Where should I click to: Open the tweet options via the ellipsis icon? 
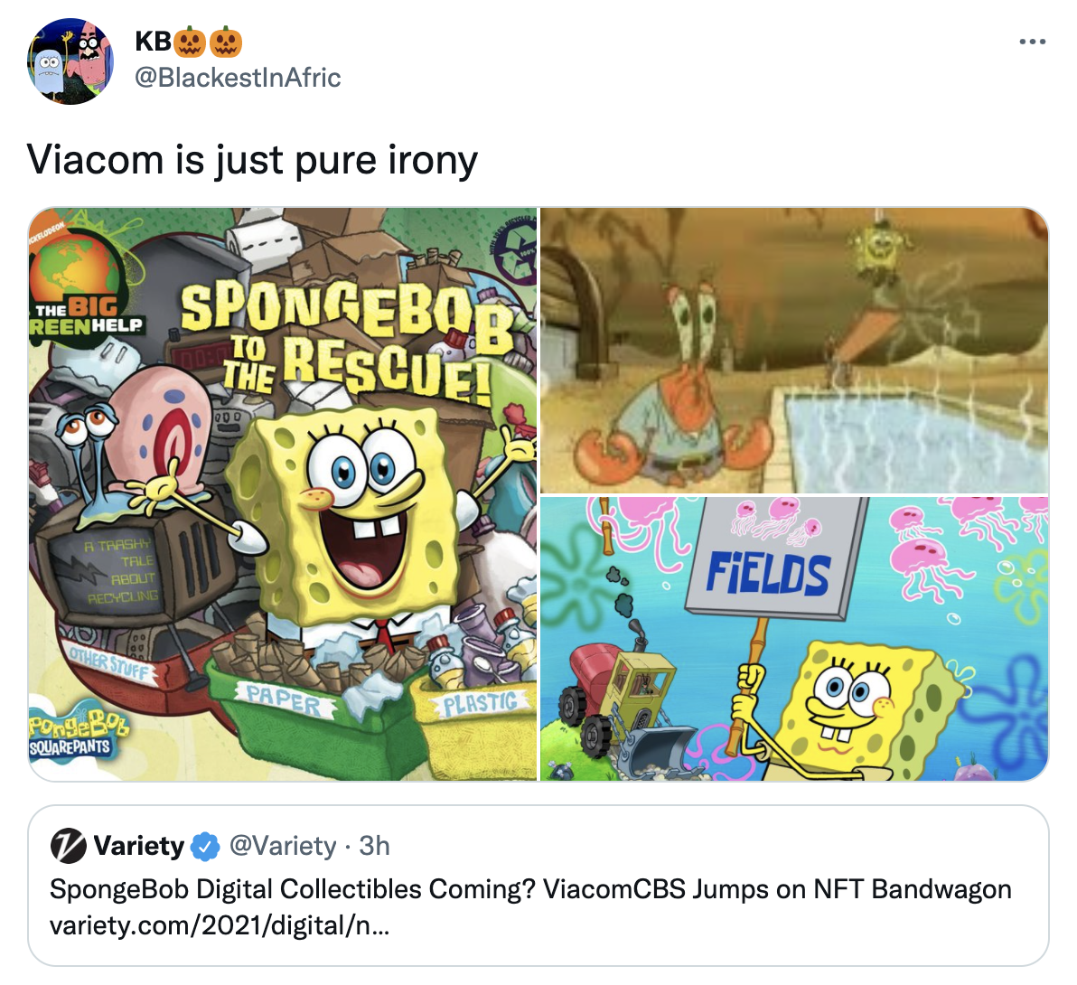point(1032,41)
